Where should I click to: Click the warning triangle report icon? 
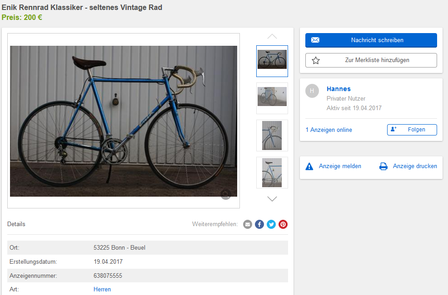coord(309,166)
